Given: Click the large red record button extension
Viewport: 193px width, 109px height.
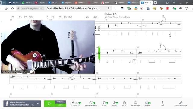Looking at the screenshot, I should [167, 8].
